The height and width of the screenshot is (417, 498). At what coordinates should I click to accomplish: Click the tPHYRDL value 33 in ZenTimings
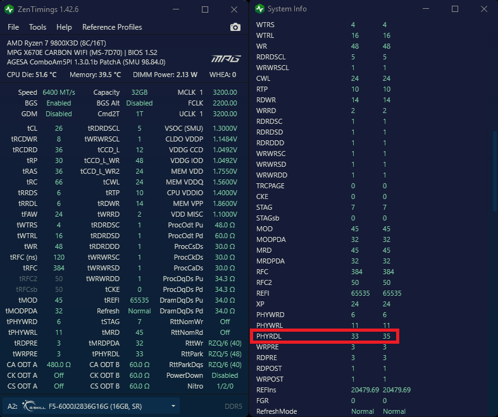pyautogui.click(x=139, y=354)
